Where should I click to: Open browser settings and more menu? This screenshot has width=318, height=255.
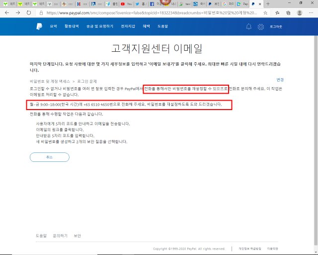coord(311,13)
